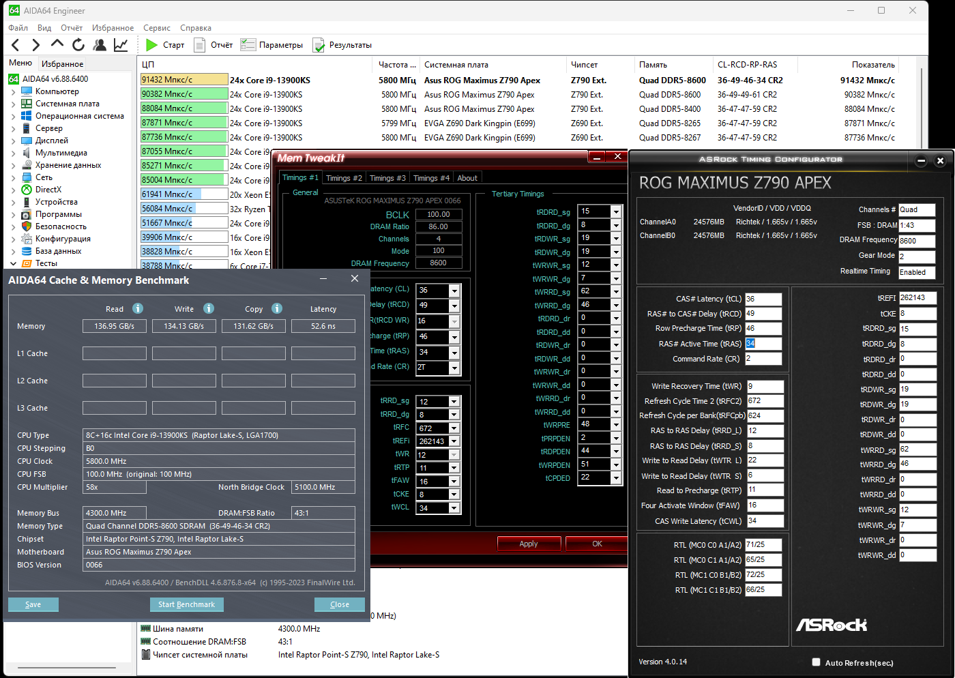Select the 90382 Мпкс/с result row
955x678 pixels.
[x=518, y=94]
